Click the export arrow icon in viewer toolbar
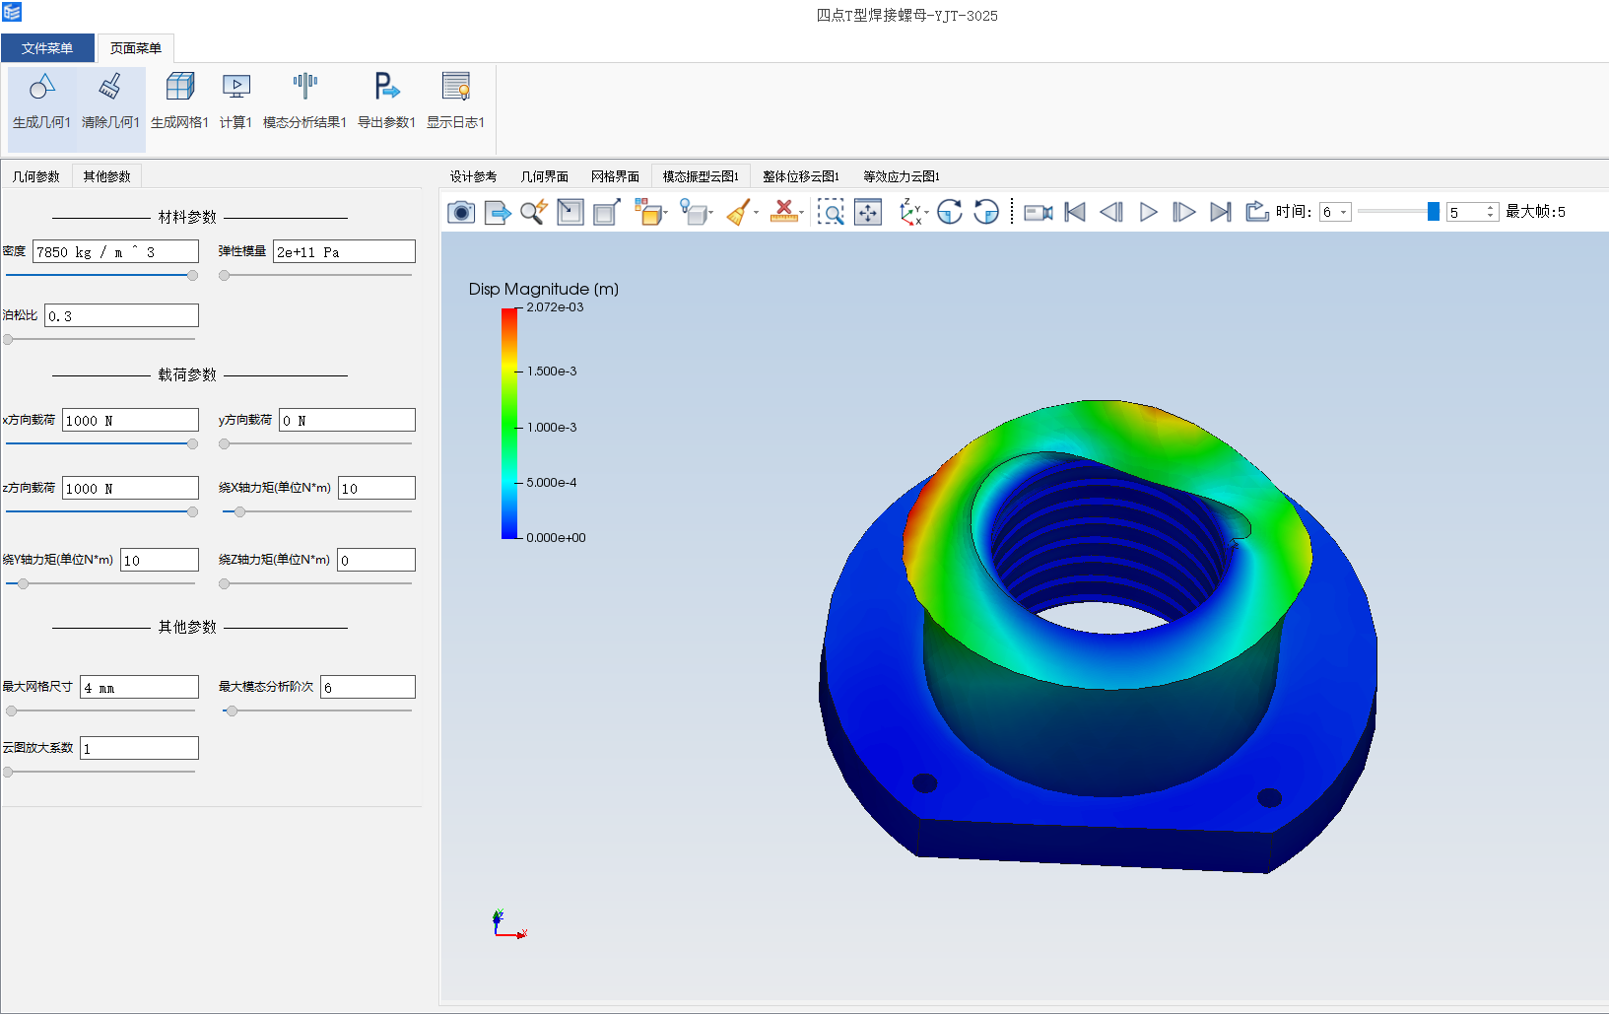This screenshot has width=1609, height=1015. 498,212
